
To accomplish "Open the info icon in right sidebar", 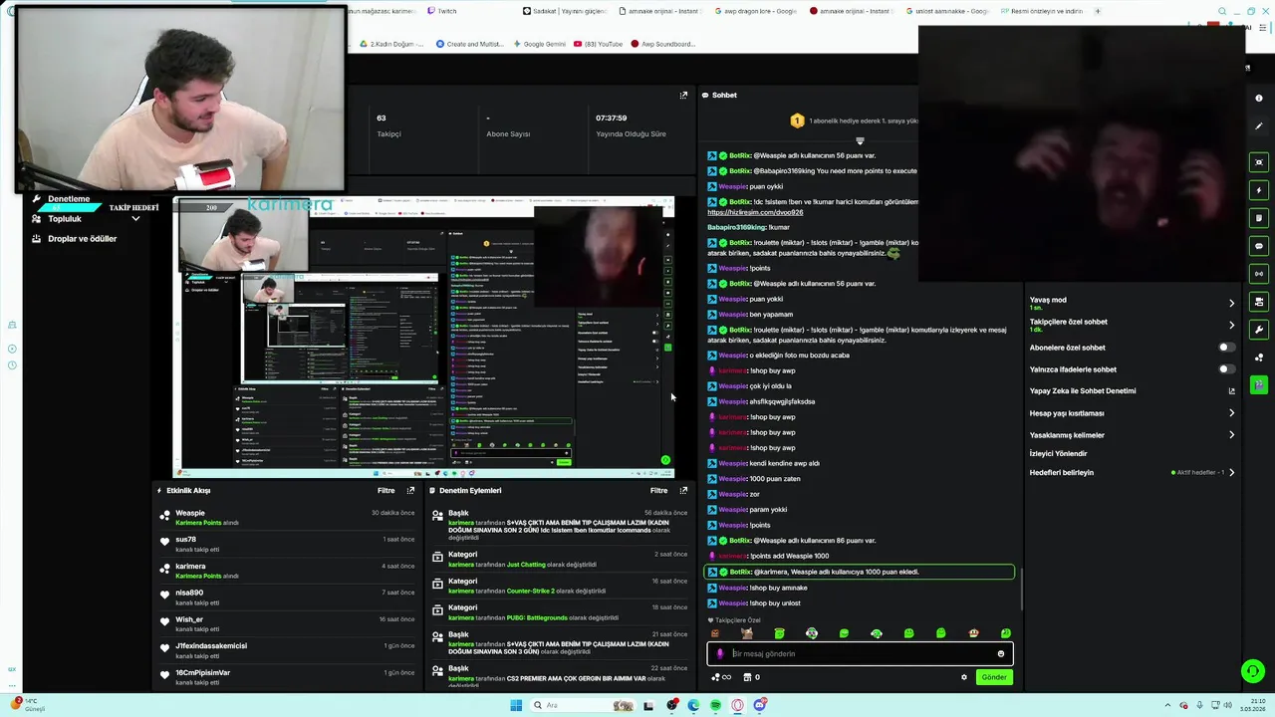I will pos(1259,99).
